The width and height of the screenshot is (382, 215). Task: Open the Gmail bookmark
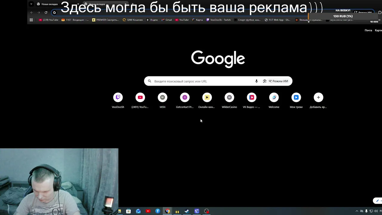pos(167,20)
